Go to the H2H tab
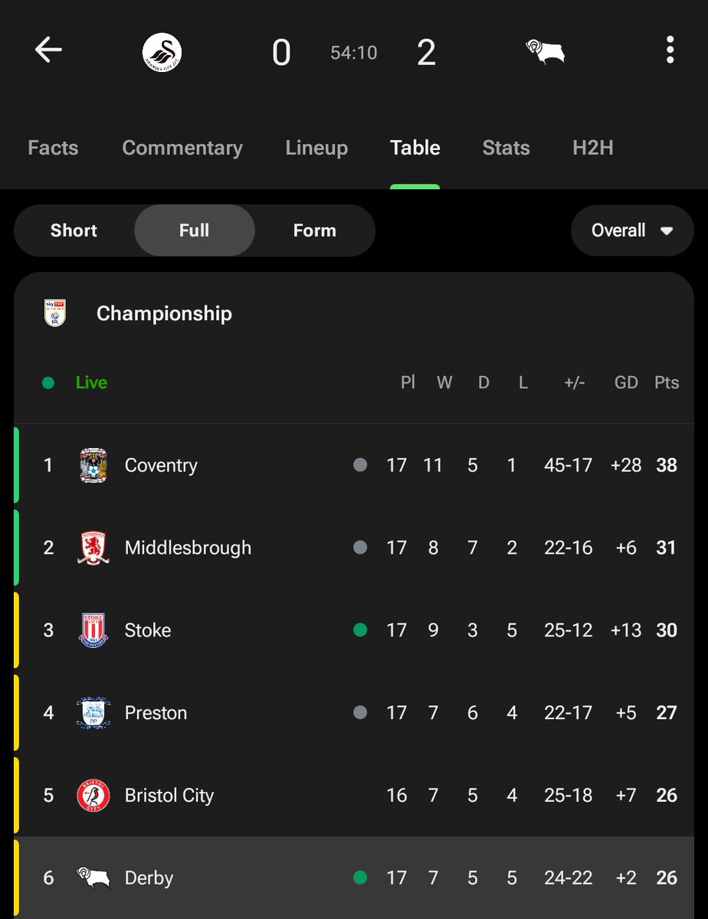 coord(592,148)
